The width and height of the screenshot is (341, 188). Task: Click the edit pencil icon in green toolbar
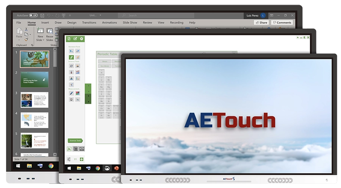click(x=75, y=39)
